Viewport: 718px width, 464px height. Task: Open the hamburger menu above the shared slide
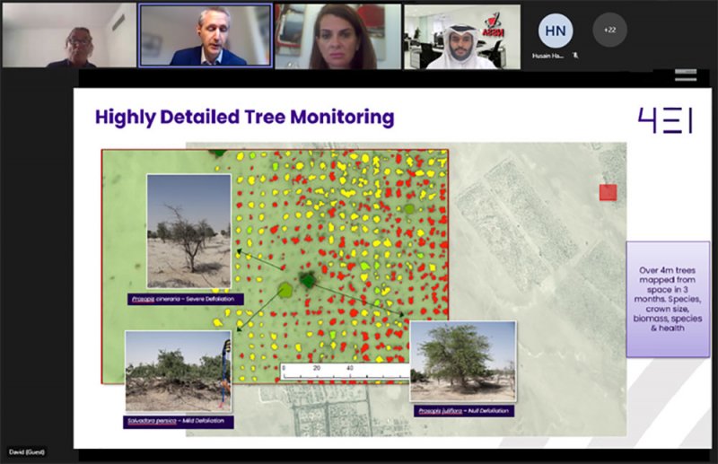pyautogui.click(x=686, y=75)
